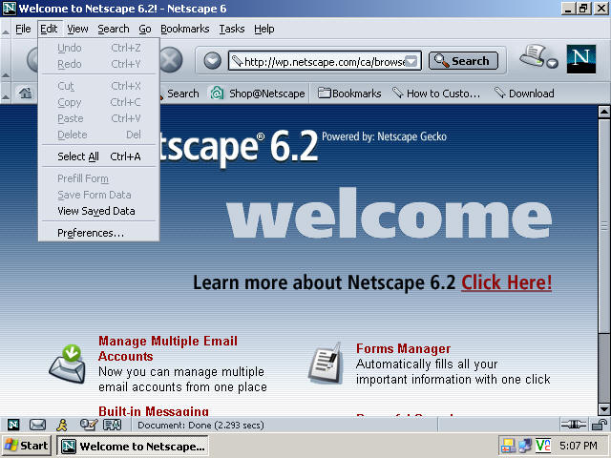Click the scrollbar up arrow
The width and height of the screenshot is (611, 458).
click(x=604, y=112)
